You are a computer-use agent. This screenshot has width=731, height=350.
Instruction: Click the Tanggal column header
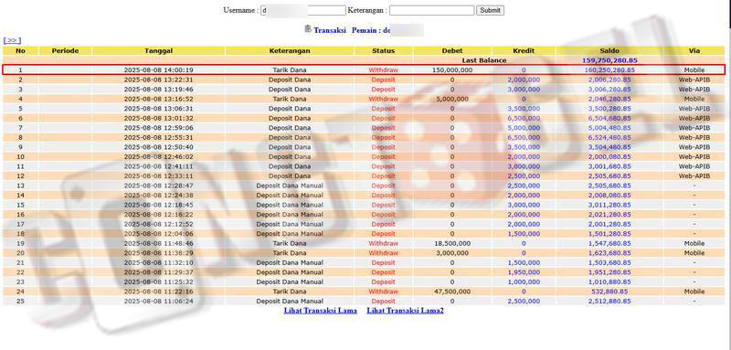(x=158, y=50)
